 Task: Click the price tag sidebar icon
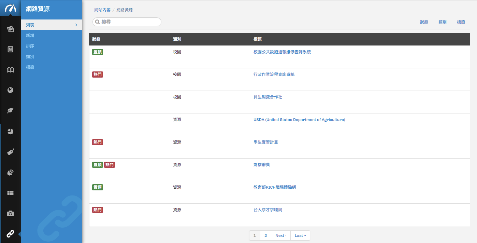click(x=10, y=152)
